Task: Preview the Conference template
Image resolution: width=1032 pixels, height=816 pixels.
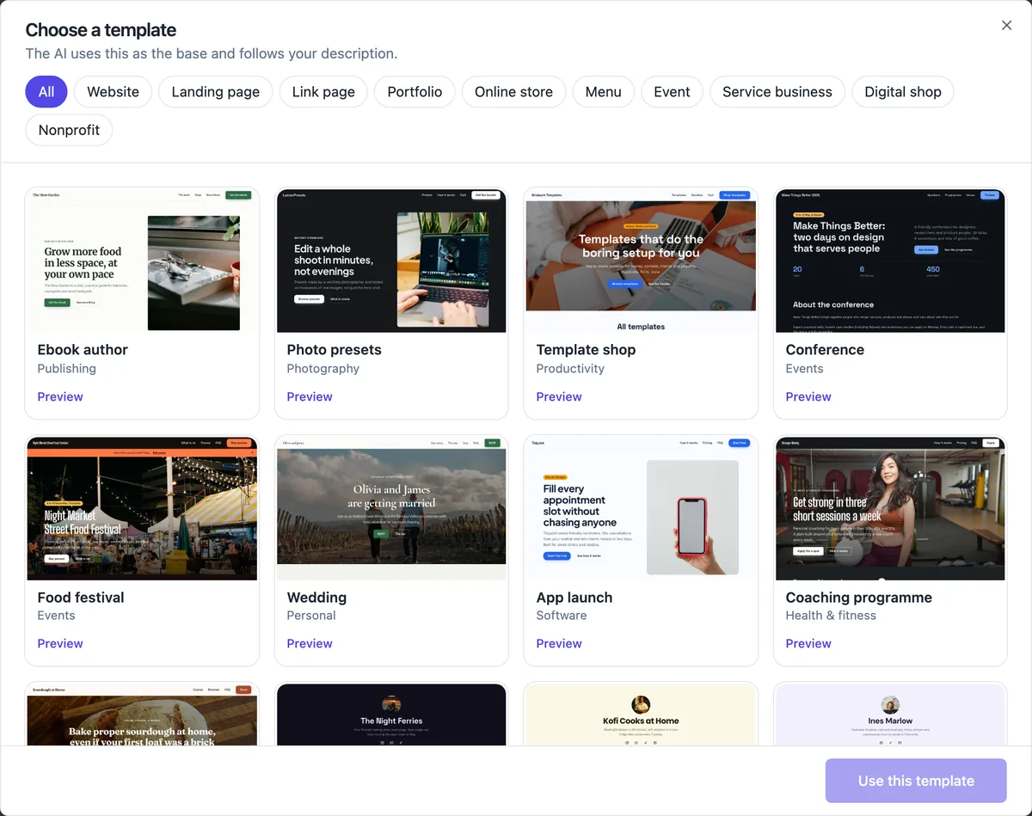Action: pyautogui.click(x=808, y=396)
